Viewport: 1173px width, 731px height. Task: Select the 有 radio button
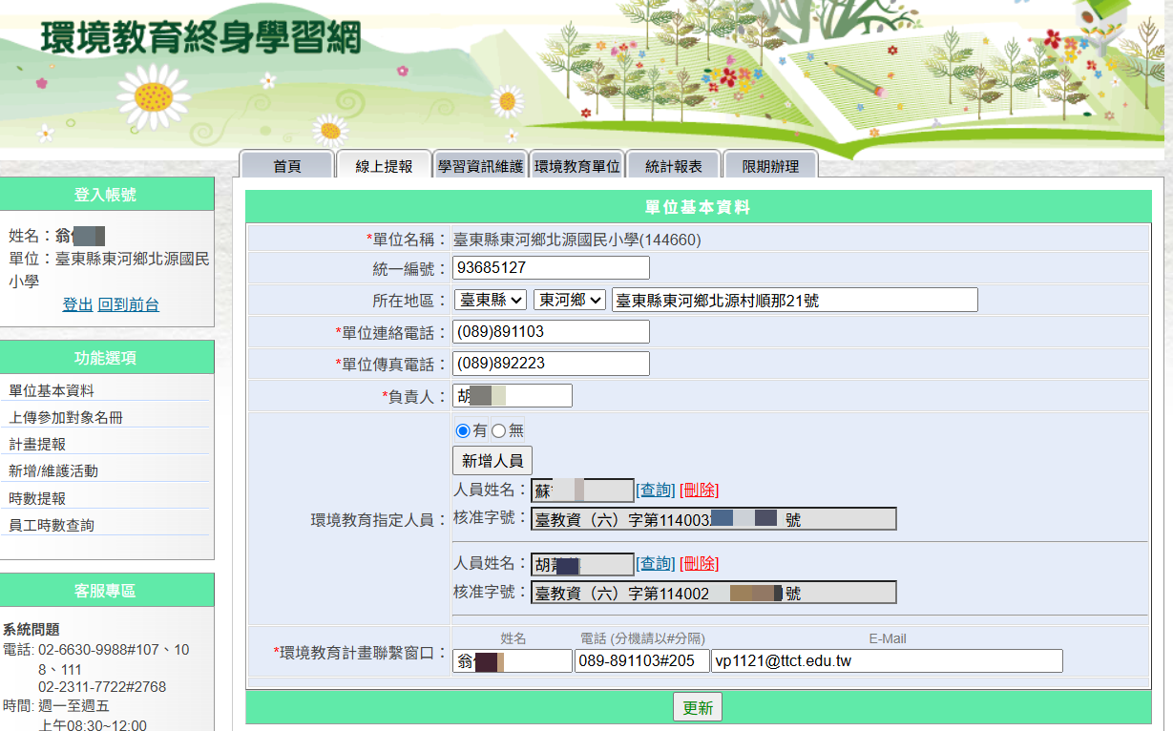[x=464, y=430]
